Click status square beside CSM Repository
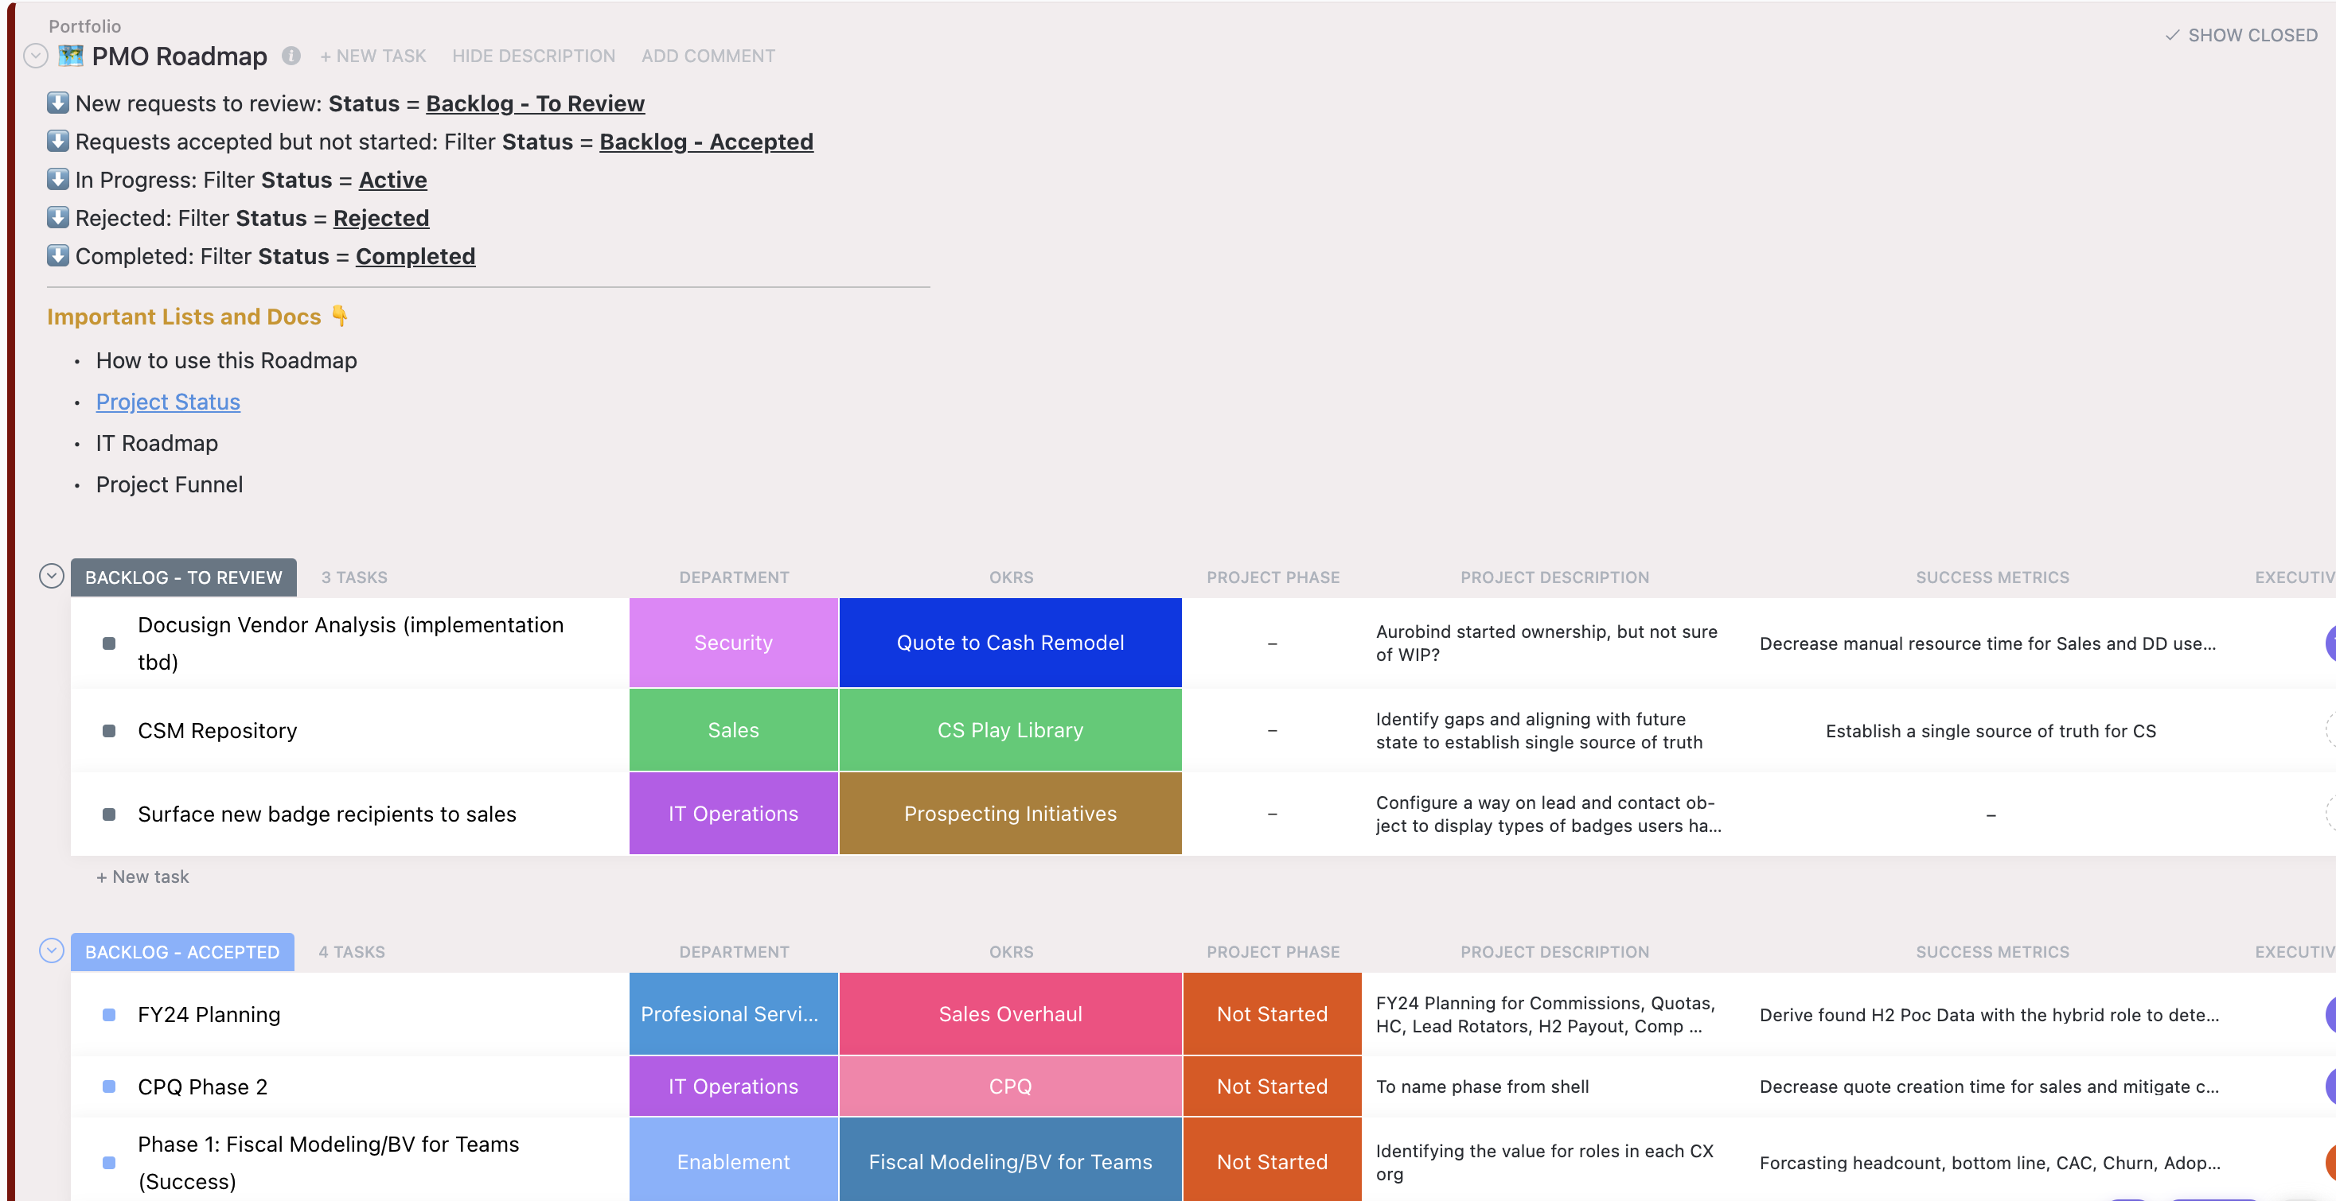The image size is (2336, 1201). coord(109,731)
